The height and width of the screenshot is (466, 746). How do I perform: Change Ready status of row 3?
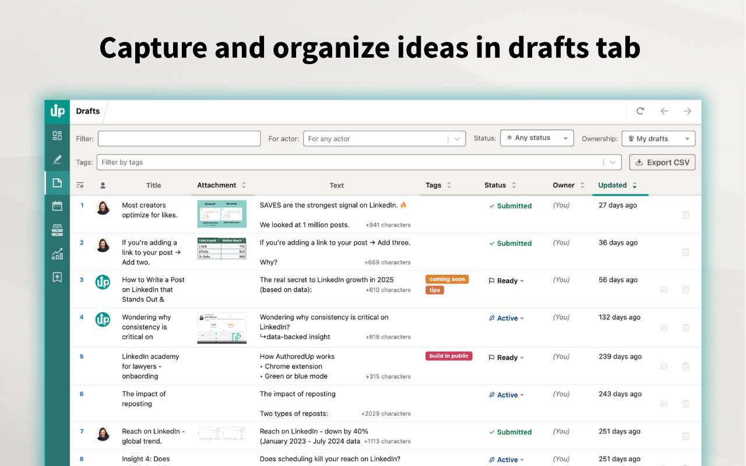pyautogui.click(x=506, y=281)
